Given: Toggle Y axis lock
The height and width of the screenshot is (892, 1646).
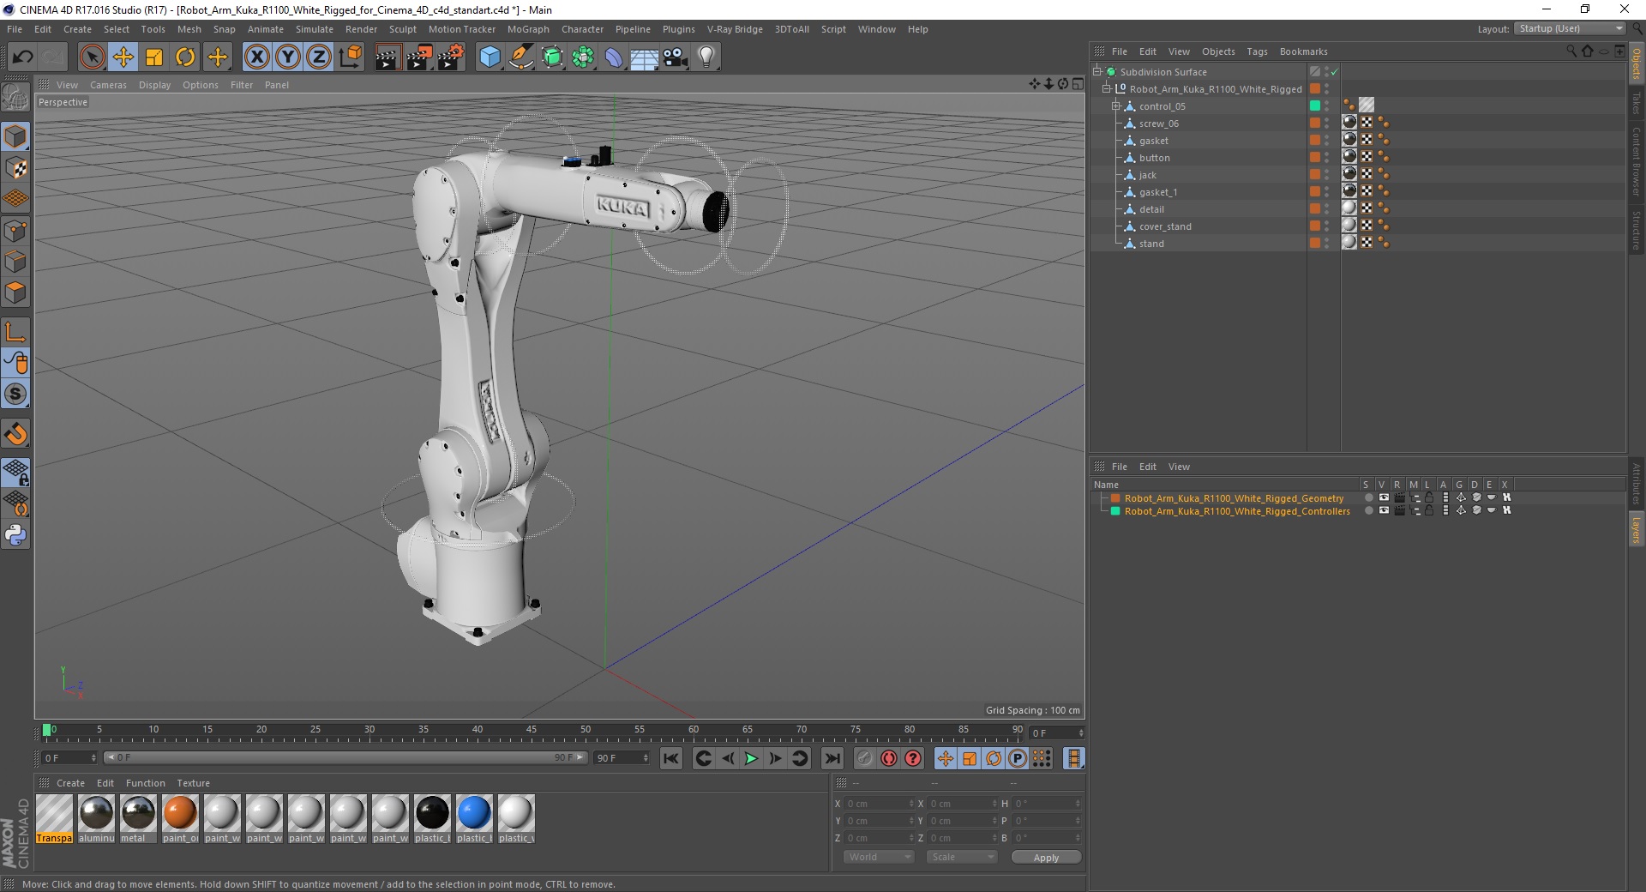Looking at the screenshot, I should point(288,57).
